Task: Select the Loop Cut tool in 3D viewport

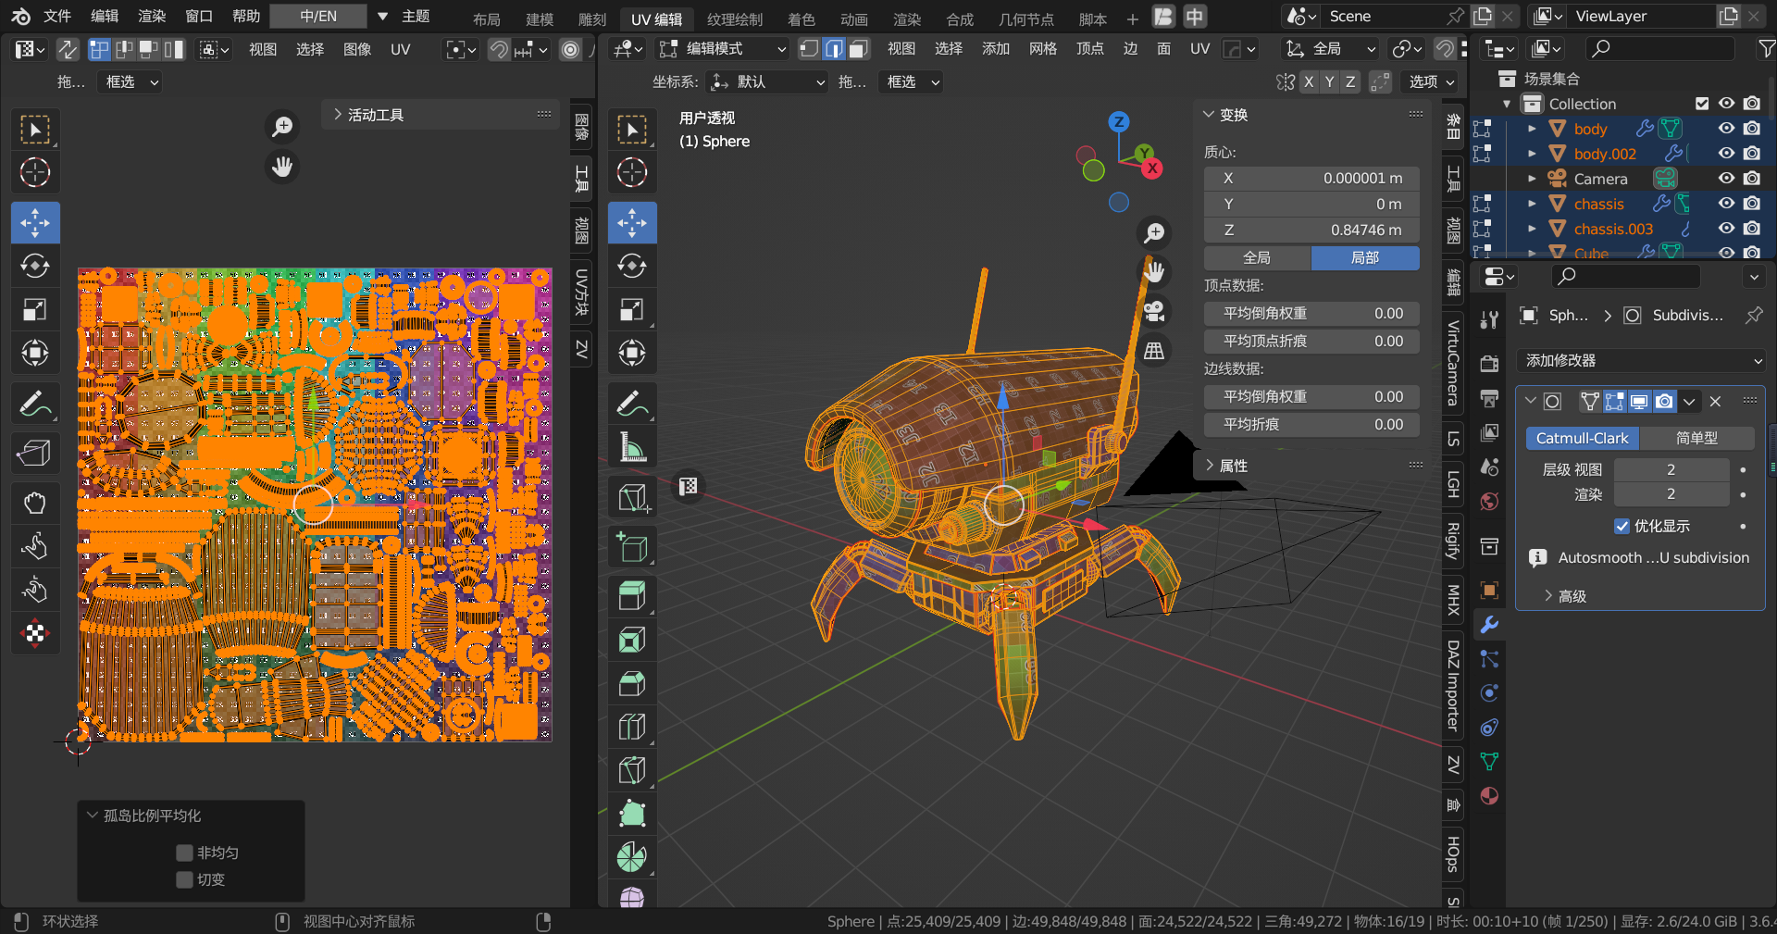Action: tap(632, 727)
